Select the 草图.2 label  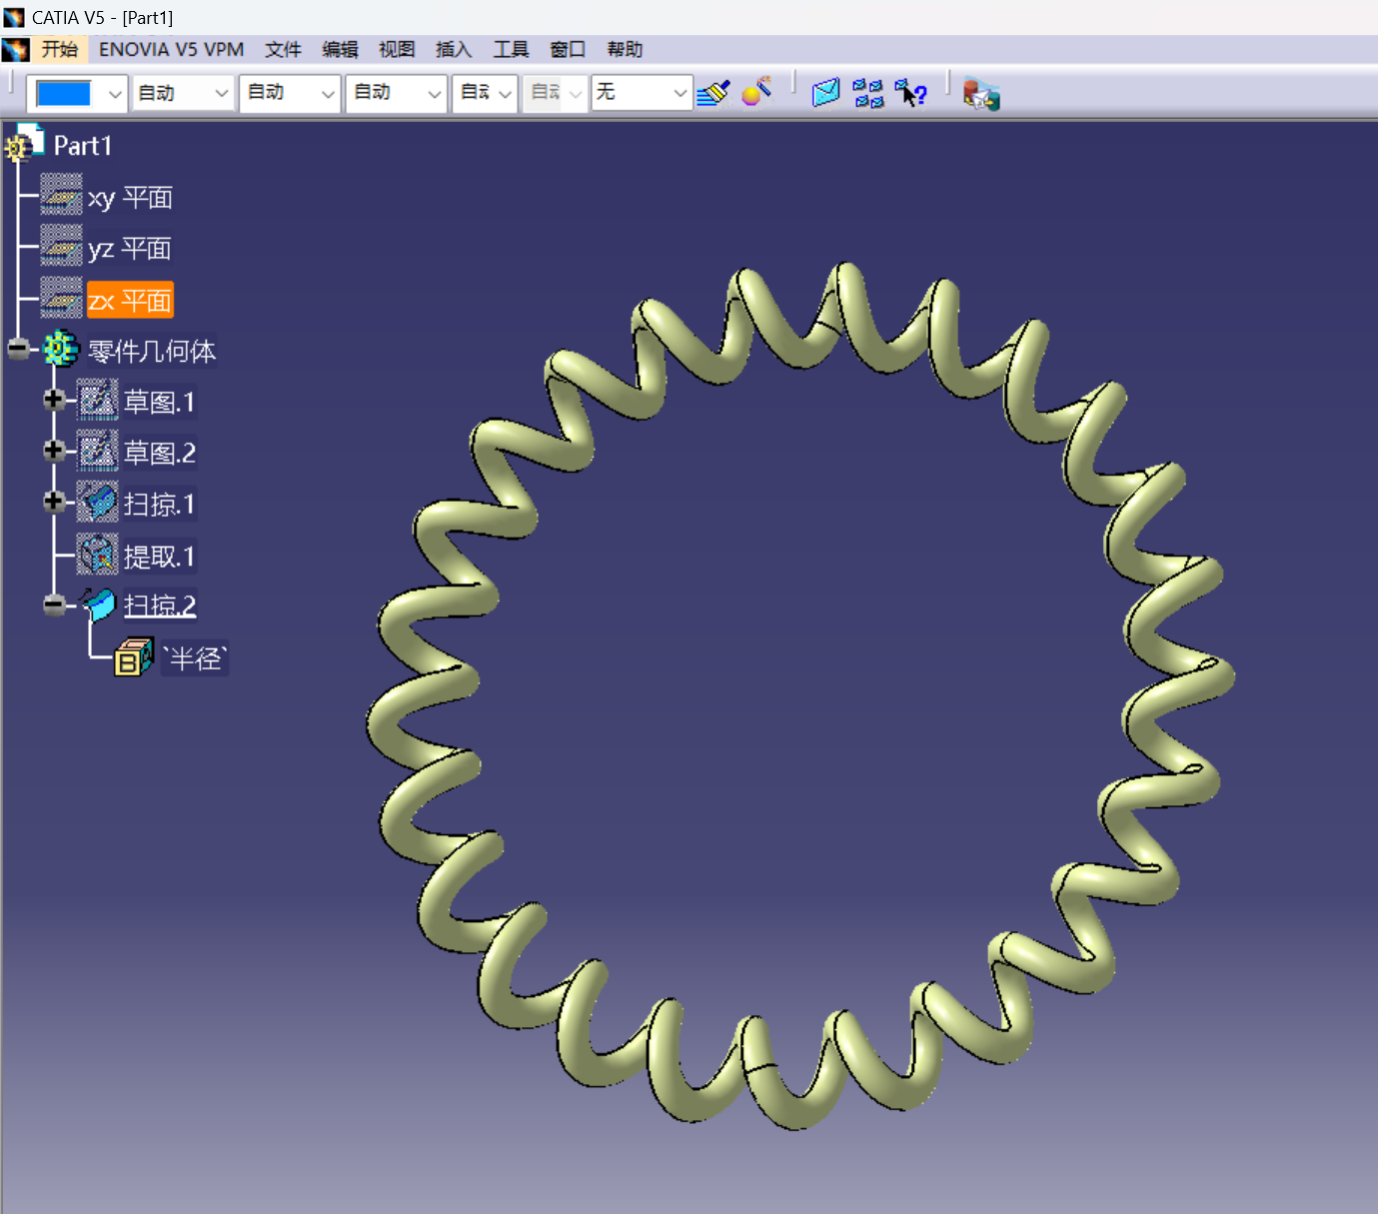(x=159, y=454)
